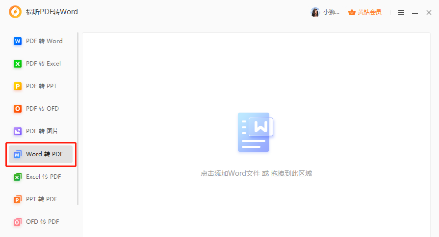Open the hamburger main menu

pos(401,13)
